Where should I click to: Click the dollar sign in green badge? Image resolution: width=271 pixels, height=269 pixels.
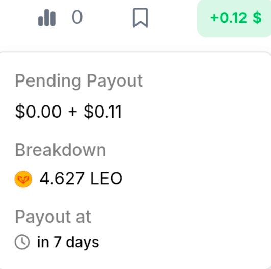(x=257, y=17)
